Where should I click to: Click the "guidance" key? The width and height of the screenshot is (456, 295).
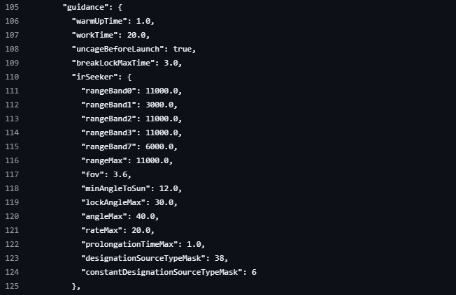pyautogui.click(x=85, y=7)
